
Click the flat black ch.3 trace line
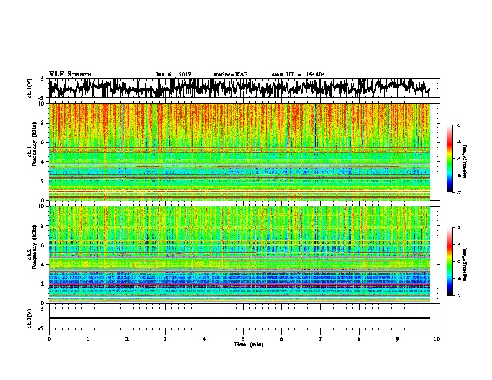pos(239,318)
